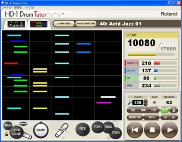
Task: Click the PERFECT!! count 218
Action: pyautogui.click(x=146, y=63)
